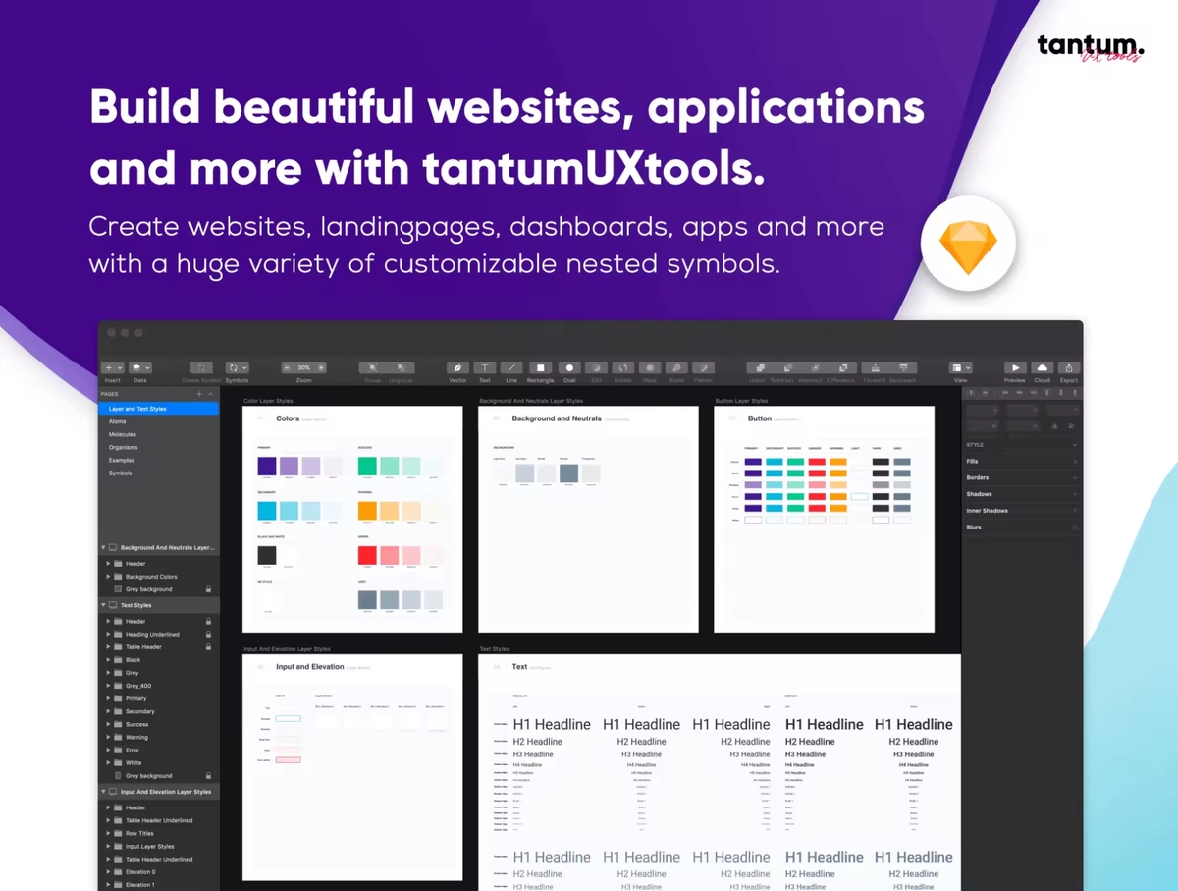Screen dimensions: 1178x891
Task: Open the Cloud upload icon
Action: (x=1043, y=368)
